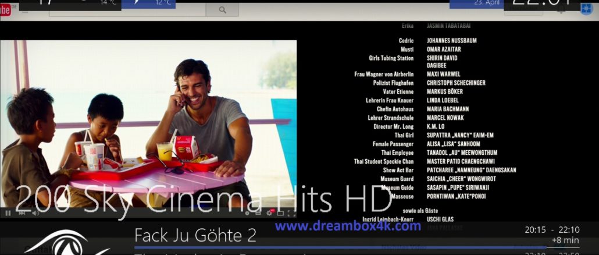Click credit name MARKUS BÖKER

point(445,92)
